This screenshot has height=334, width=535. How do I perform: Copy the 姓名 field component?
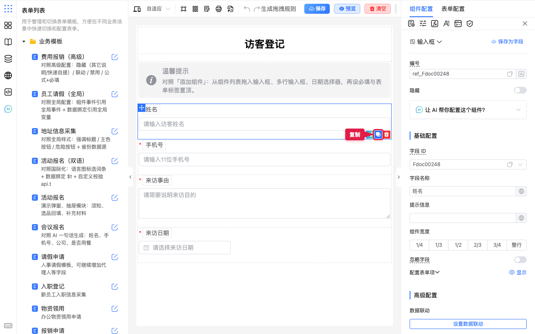pos(378,134)
